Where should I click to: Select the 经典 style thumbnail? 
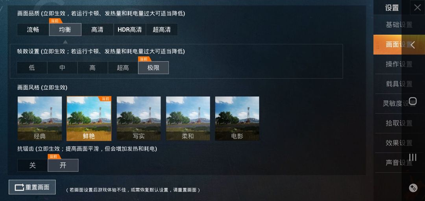pyautogui.click(x=40, y=118)
